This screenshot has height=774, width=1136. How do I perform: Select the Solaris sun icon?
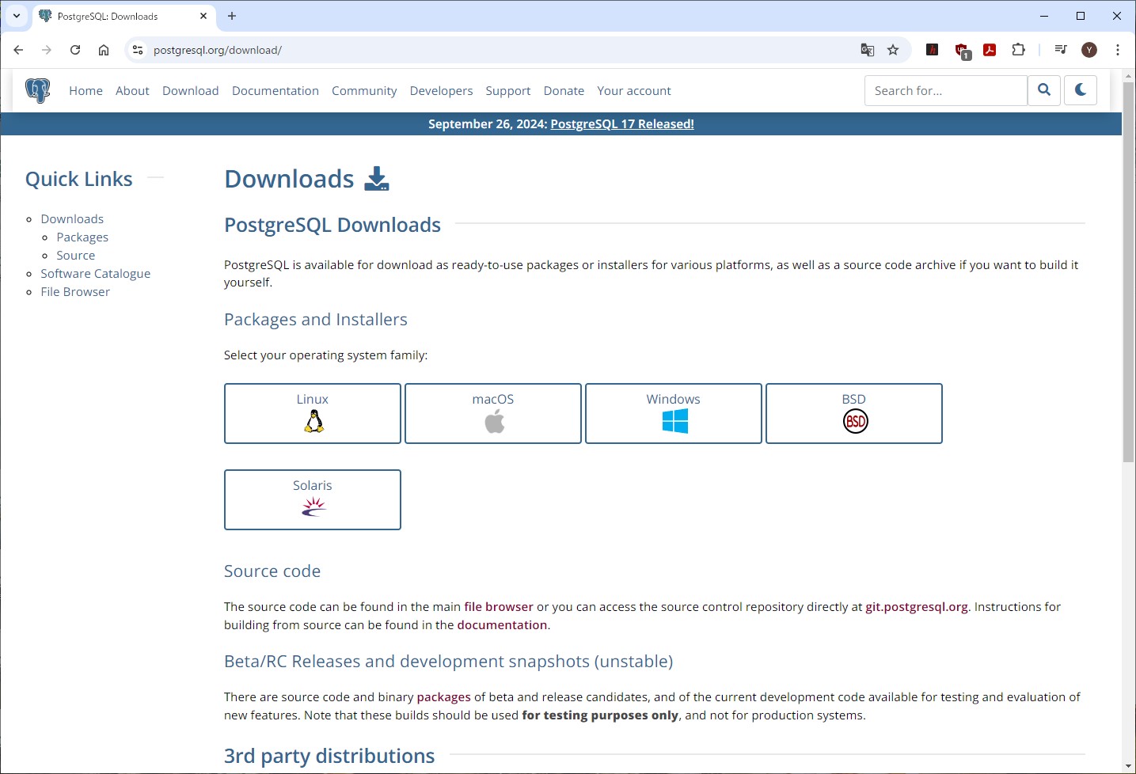click(x=313, y=507)
